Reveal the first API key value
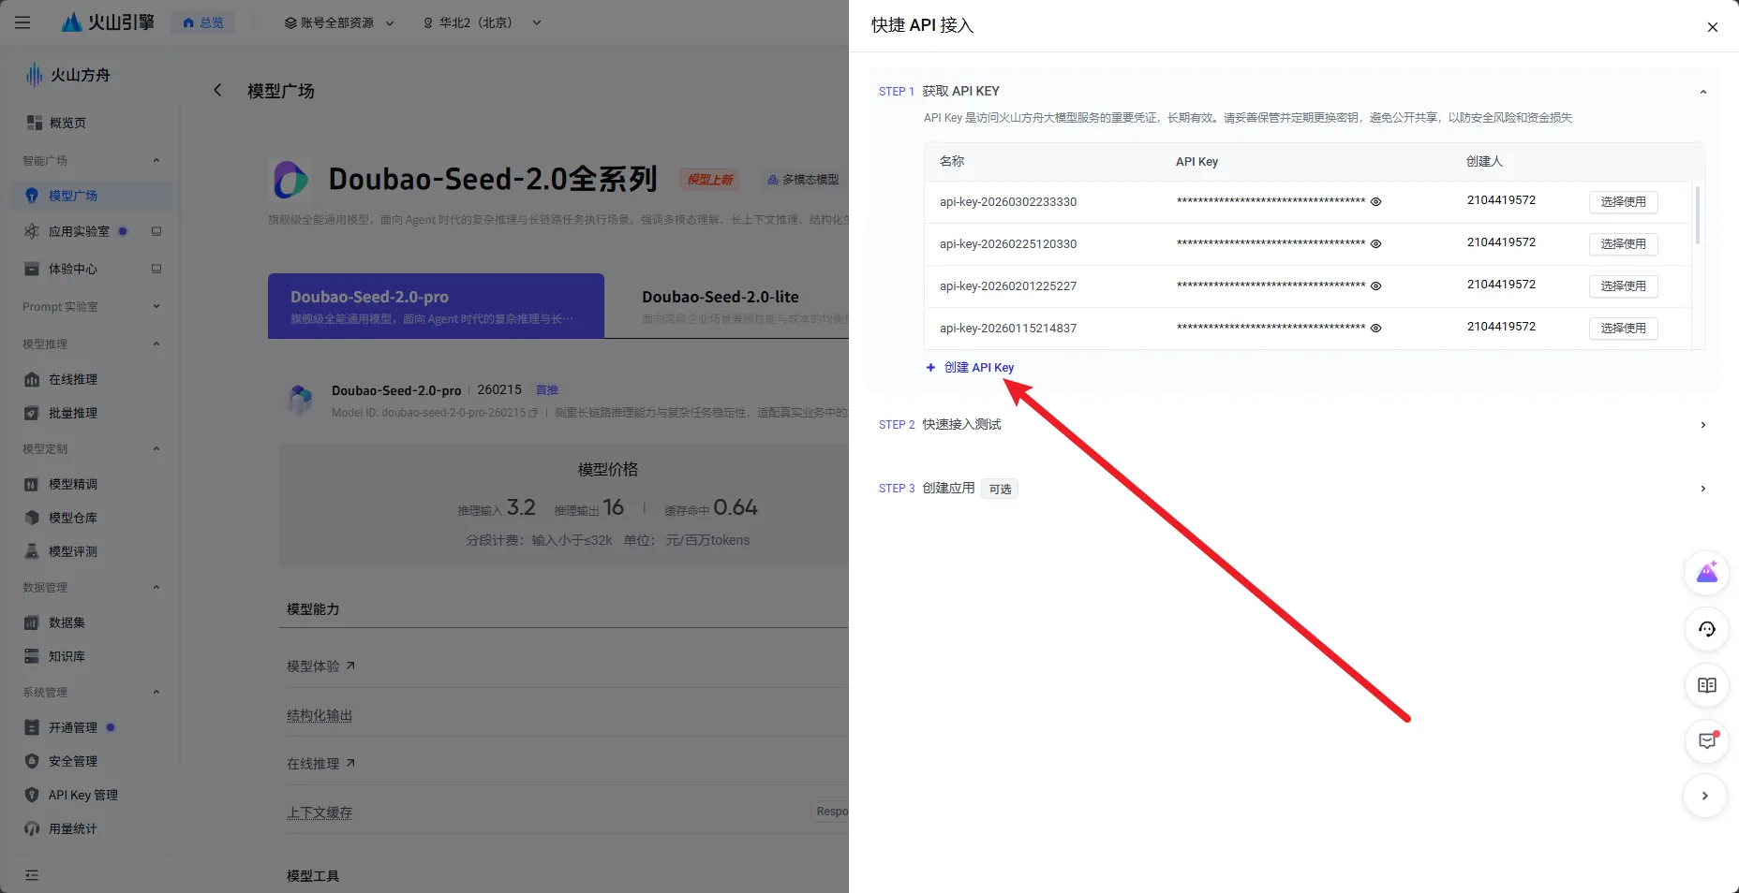This screenshot has width=1739, height=893. (x=1375, y=201)
